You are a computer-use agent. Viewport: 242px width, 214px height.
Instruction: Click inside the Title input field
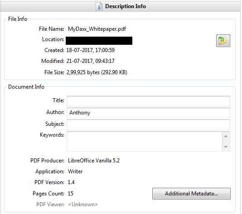click(x=148, y=101)
